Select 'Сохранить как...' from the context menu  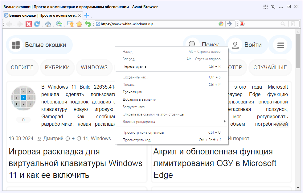click(x=172, y=77)
